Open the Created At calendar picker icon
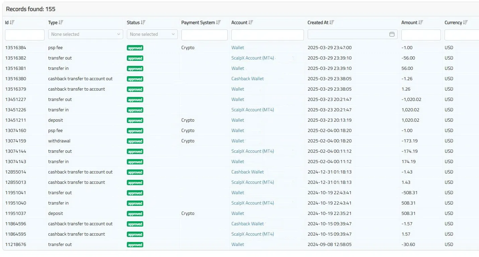Image resolution: width=479 pixels, height=257 pixels. (392, 34)
